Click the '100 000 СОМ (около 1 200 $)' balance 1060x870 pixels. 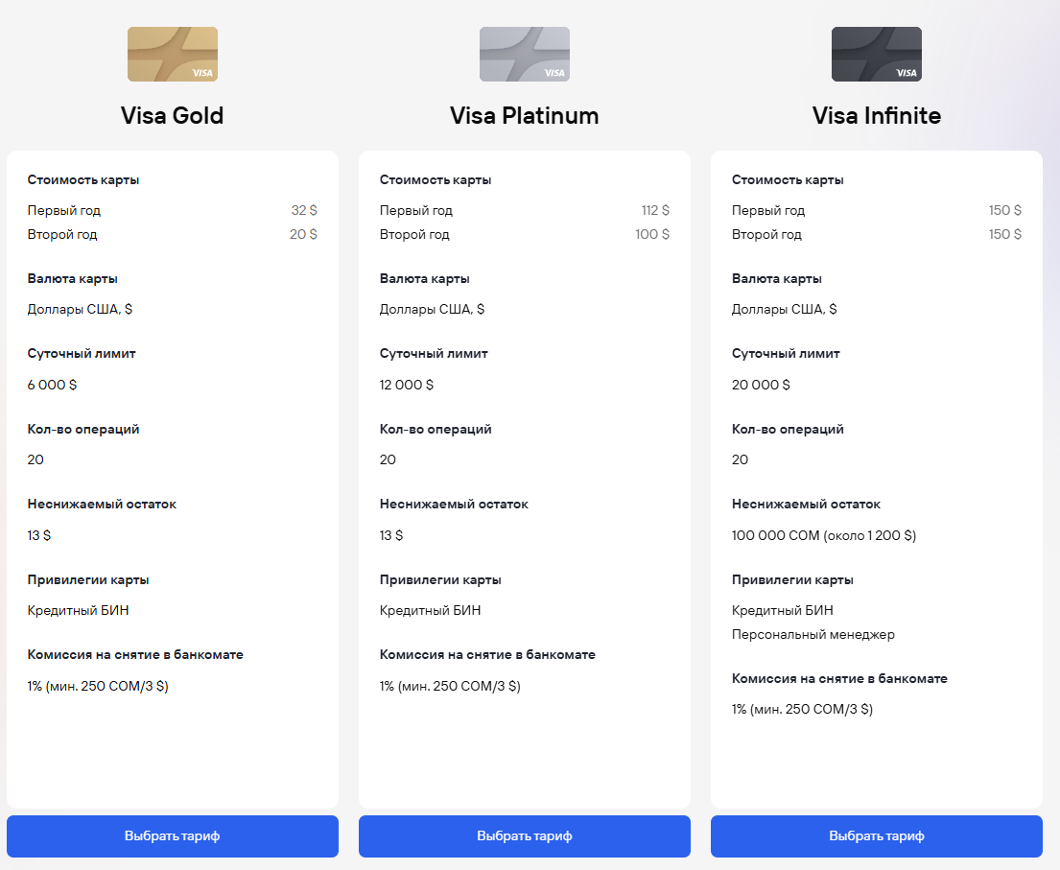click(x=824, y=535)
